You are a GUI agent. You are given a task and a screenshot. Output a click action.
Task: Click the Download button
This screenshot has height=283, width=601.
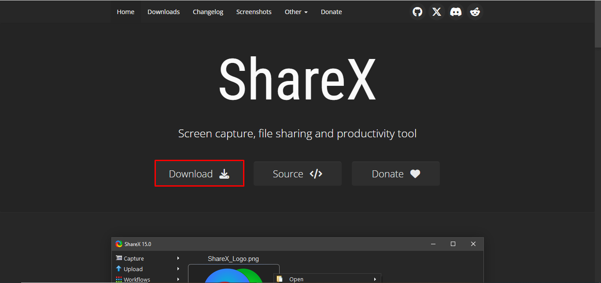tap(199, 173)
